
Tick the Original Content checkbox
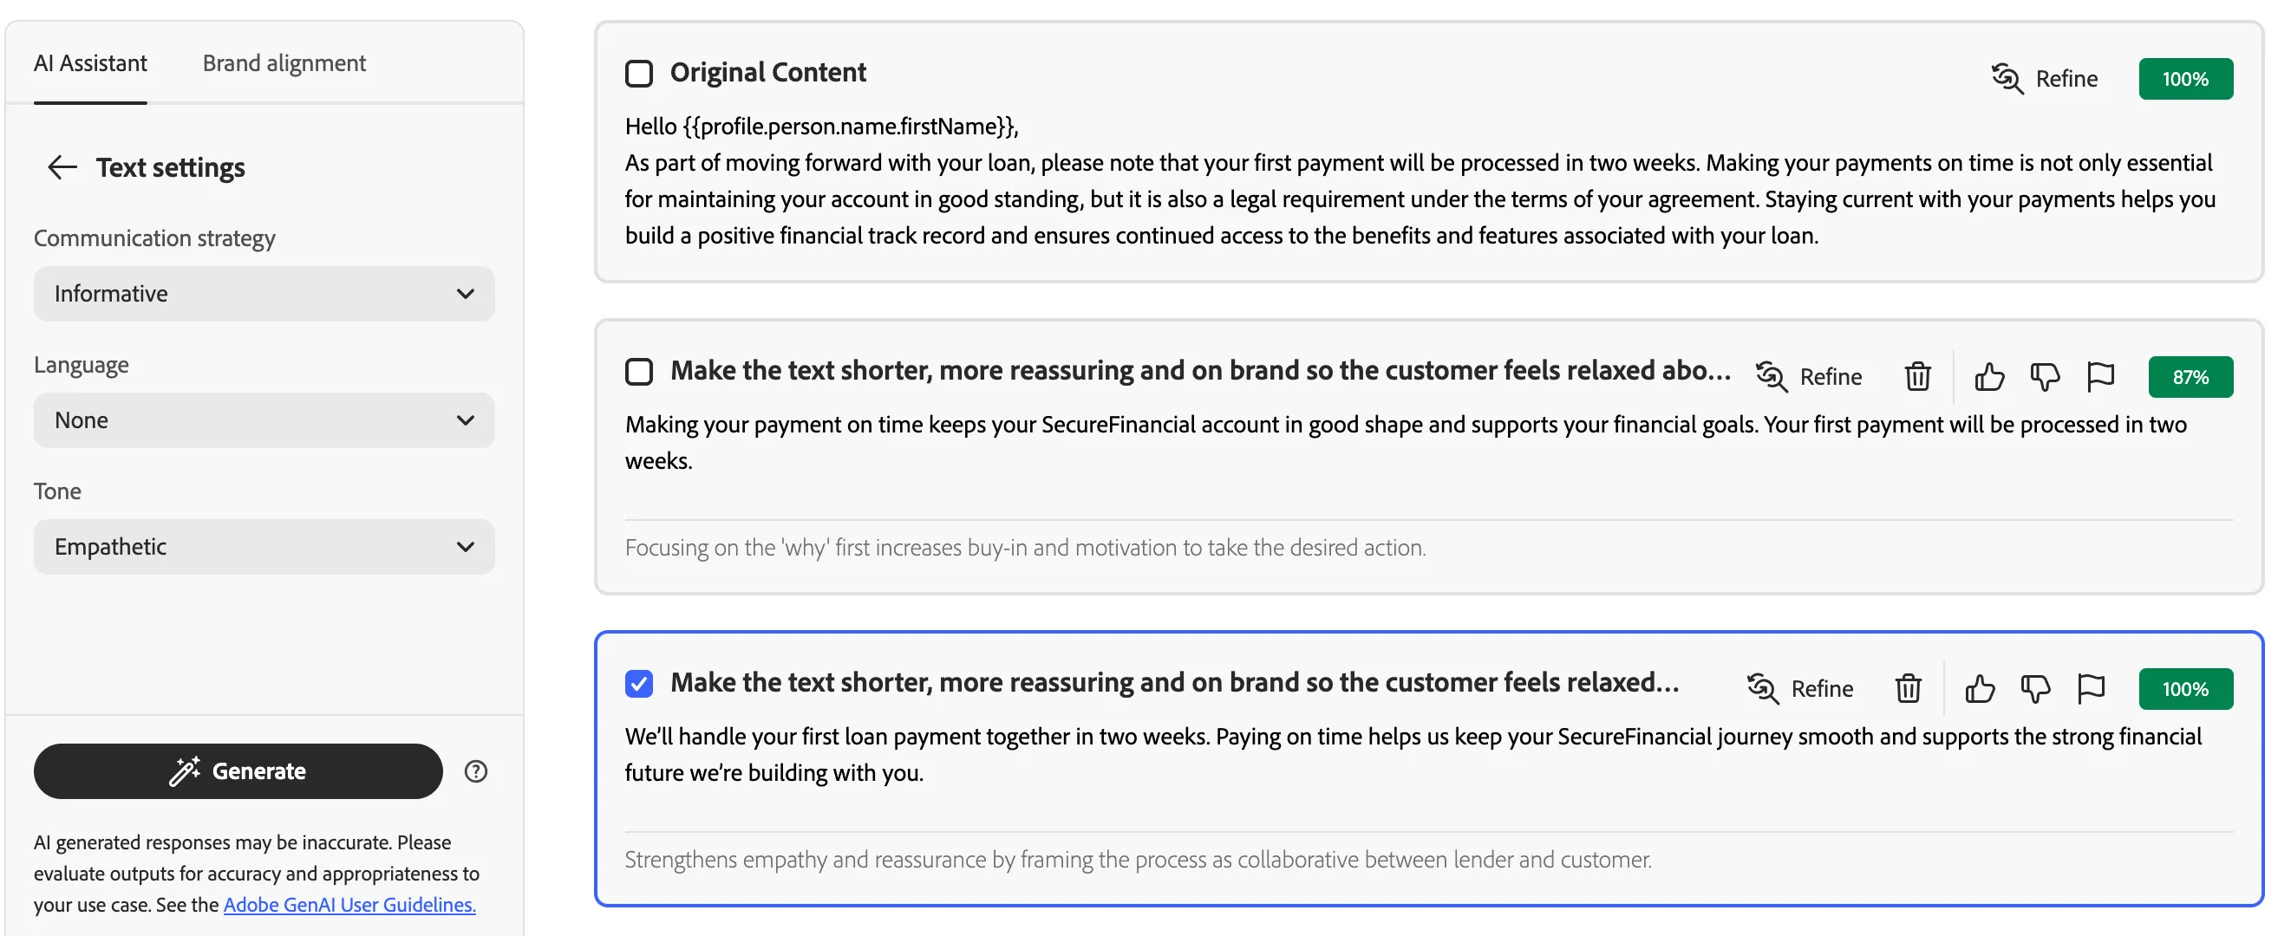638,73
